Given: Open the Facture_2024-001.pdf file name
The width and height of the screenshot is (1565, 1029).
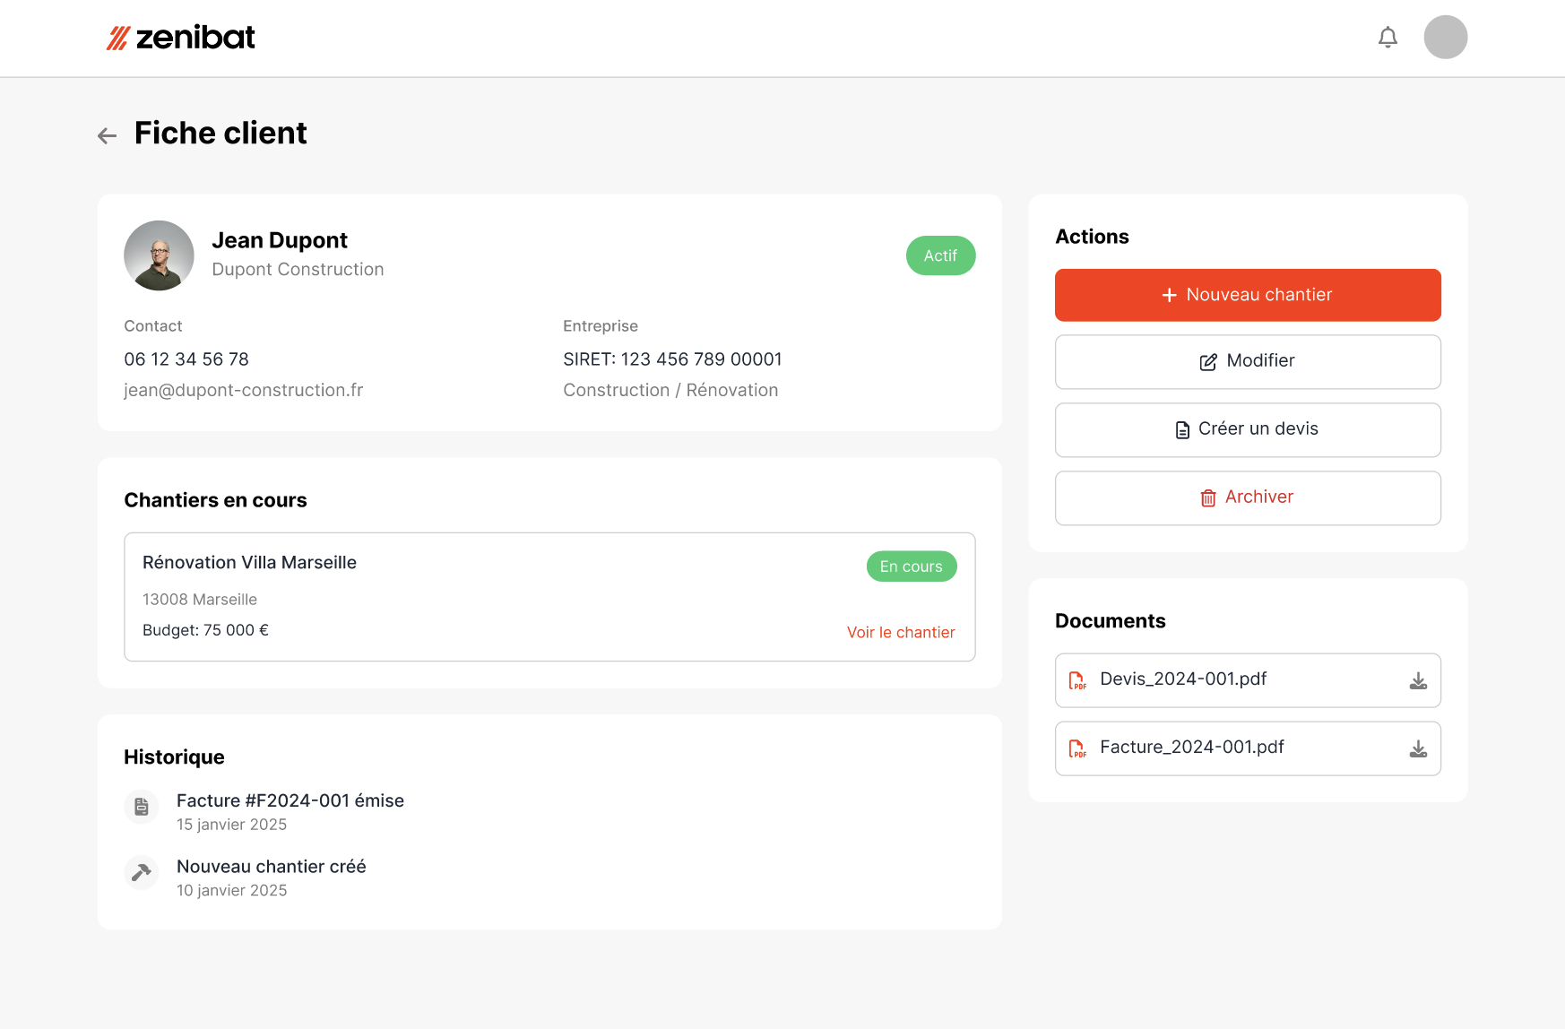Looking at the screenshot, I should click(x=1192, y=747).
